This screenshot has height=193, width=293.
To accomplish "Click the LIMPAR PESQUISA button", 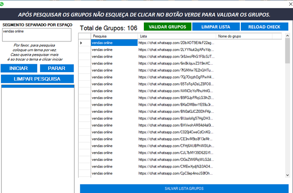I will pyautogui.click(x=37, y=79).
